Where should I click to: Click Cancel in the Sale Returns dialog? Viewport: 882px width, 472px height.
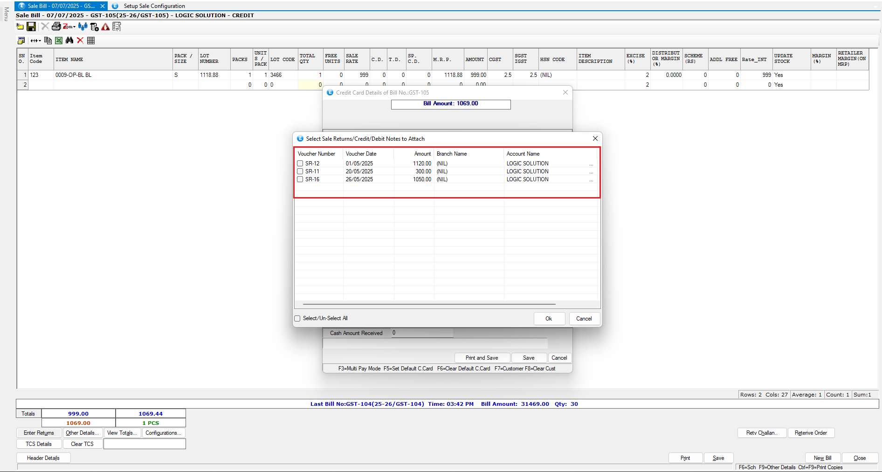584,319
